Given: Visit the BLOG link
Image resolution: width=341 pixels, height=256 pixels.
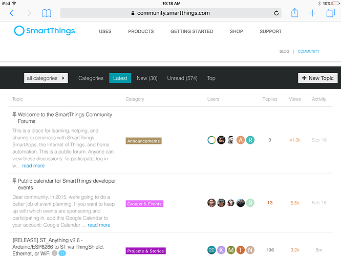Looking at the screenshot, I should coord(284,51).
